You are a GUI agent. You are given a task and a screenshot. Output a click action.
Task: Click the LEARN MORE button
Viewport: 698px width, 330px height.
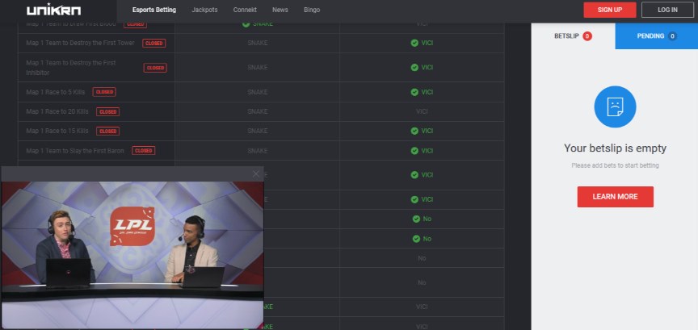coord(616,197)
